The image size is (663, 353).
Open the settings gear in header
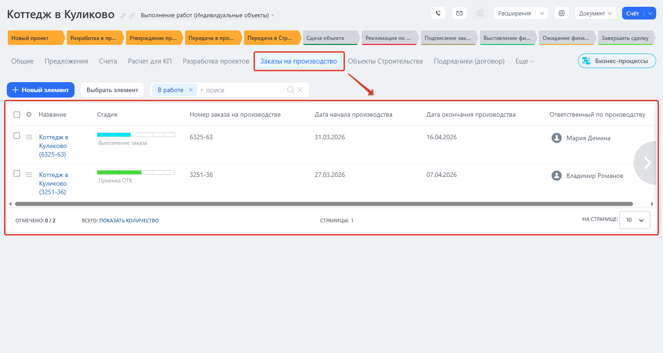tap(562, 13)
